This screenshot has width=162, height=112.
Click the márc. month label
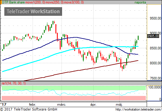coord(62,105)
